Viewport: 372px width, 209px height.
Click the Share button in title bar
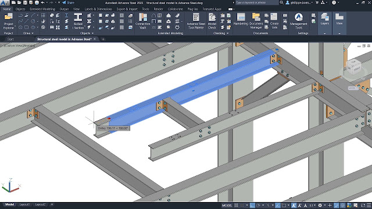[69, 2]
